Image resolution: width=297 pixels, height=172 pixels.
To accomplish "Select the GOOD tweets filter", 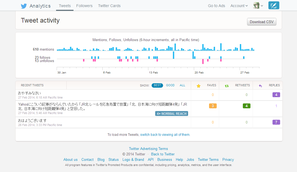I will click(170, 85).
